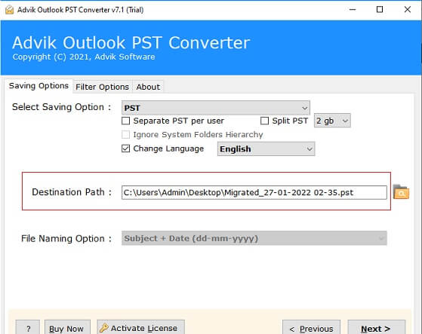Click 'Copyright (C) 2021, Advik Software' text

[x=84, y=57]
